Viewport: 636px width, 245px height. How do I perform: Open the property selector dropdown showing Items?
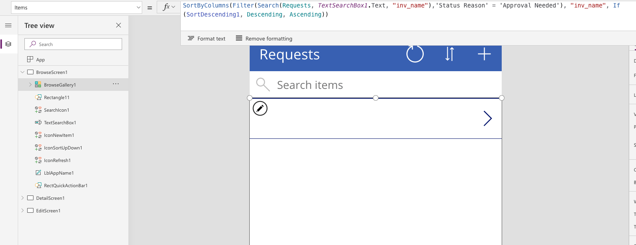(x=76, y=7)
